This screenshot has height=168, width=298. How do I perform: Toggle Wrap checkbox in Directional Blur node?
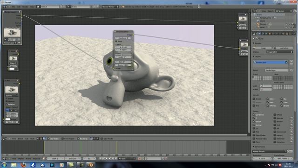point(116,41)
